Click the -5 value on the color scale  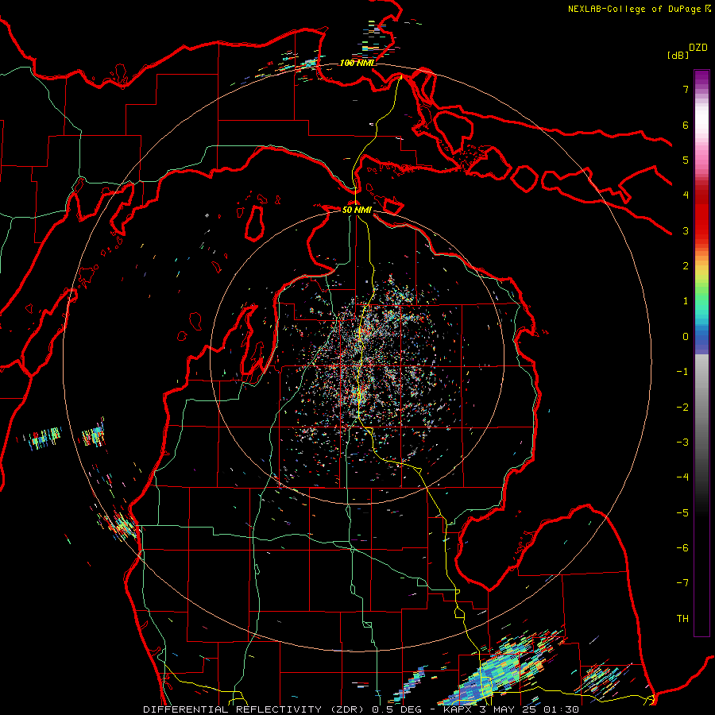click(x=682, y=513)
